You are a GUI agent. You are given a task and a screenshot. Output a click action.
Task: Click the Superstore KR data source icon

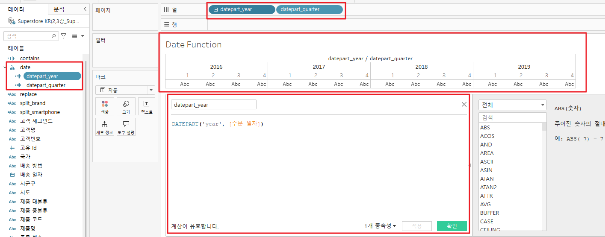coord(12,21)
